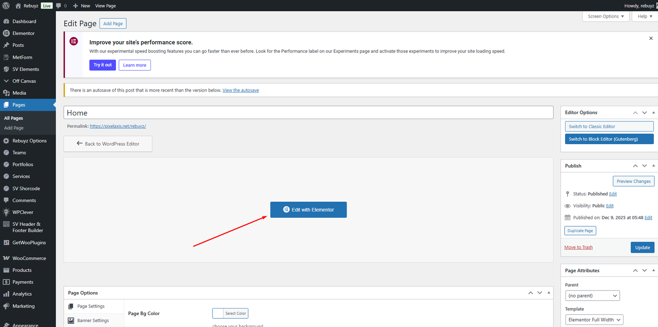Image resolution: width=658 pixels, height=327 pixels.
Task: Toggle the Editor Options panel
Action: tap(653, 113)
